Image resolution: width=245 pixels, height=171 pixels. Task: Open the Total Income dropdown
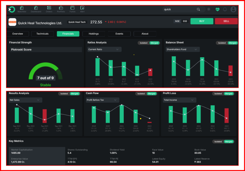click(x=179, y=100)
